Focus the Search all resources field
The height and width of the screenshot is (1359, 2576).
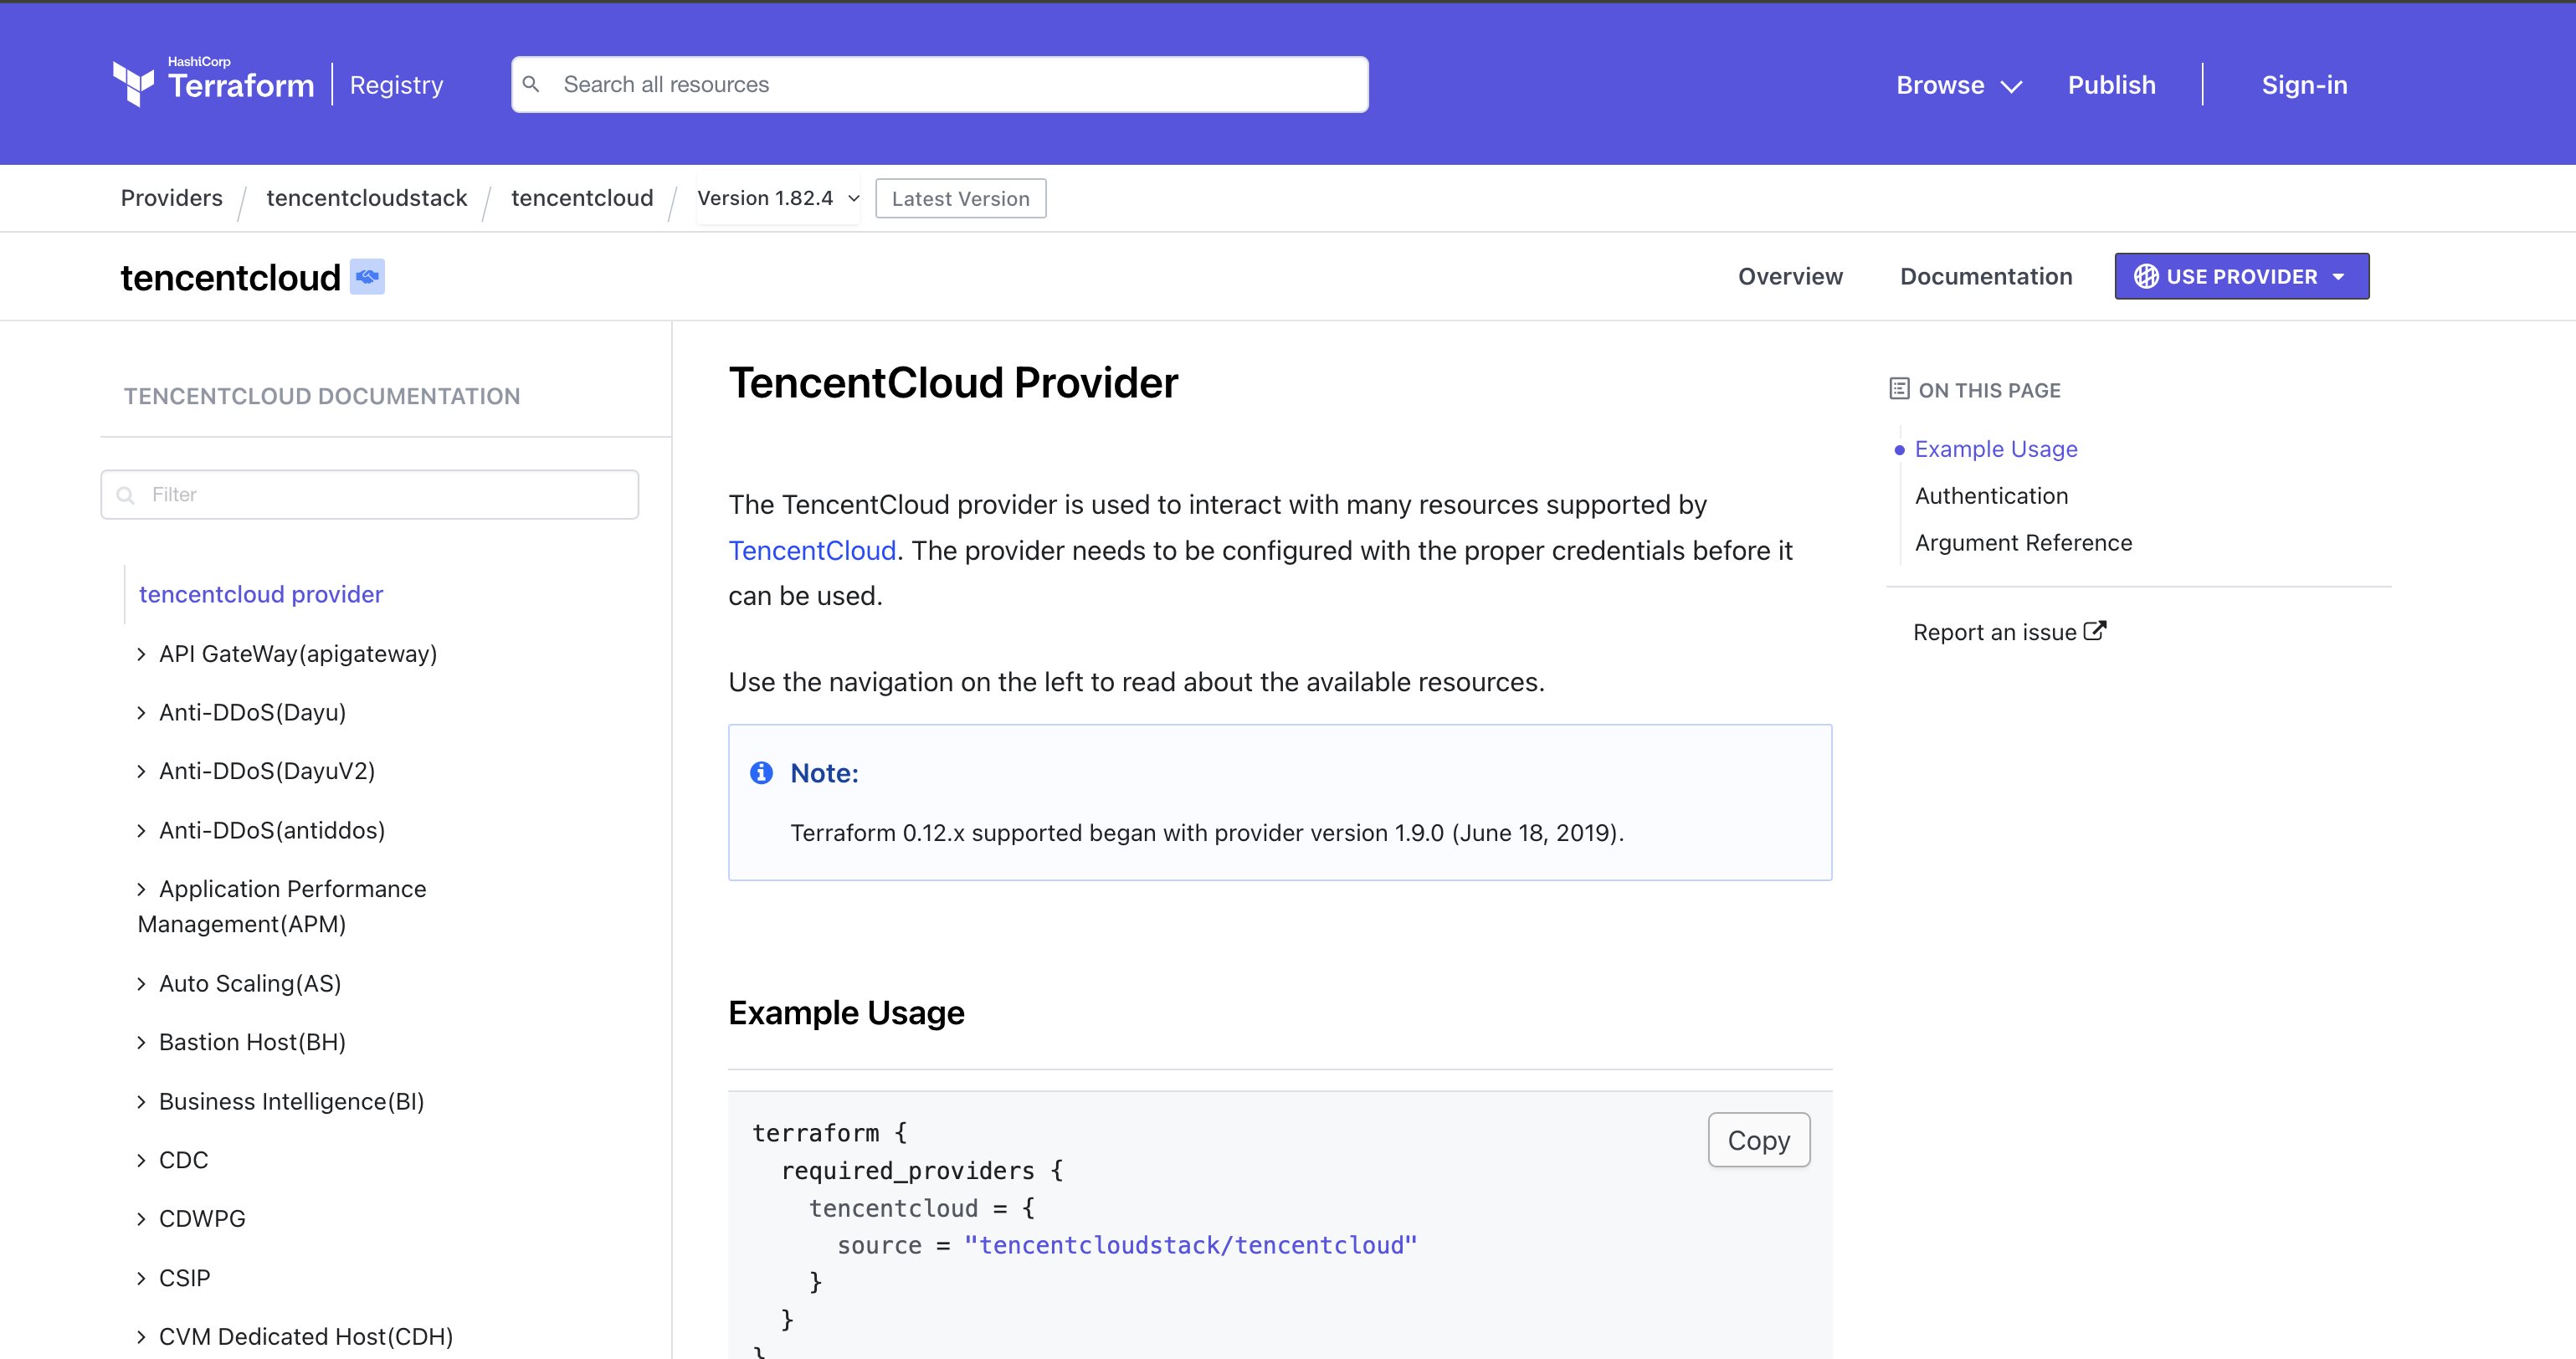(940, 84)
